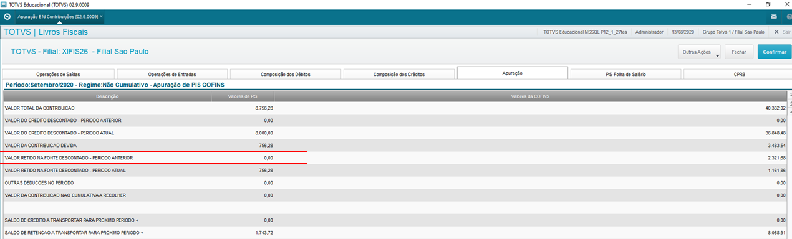Click COFINS value 2.321,68

click(776, 158)
